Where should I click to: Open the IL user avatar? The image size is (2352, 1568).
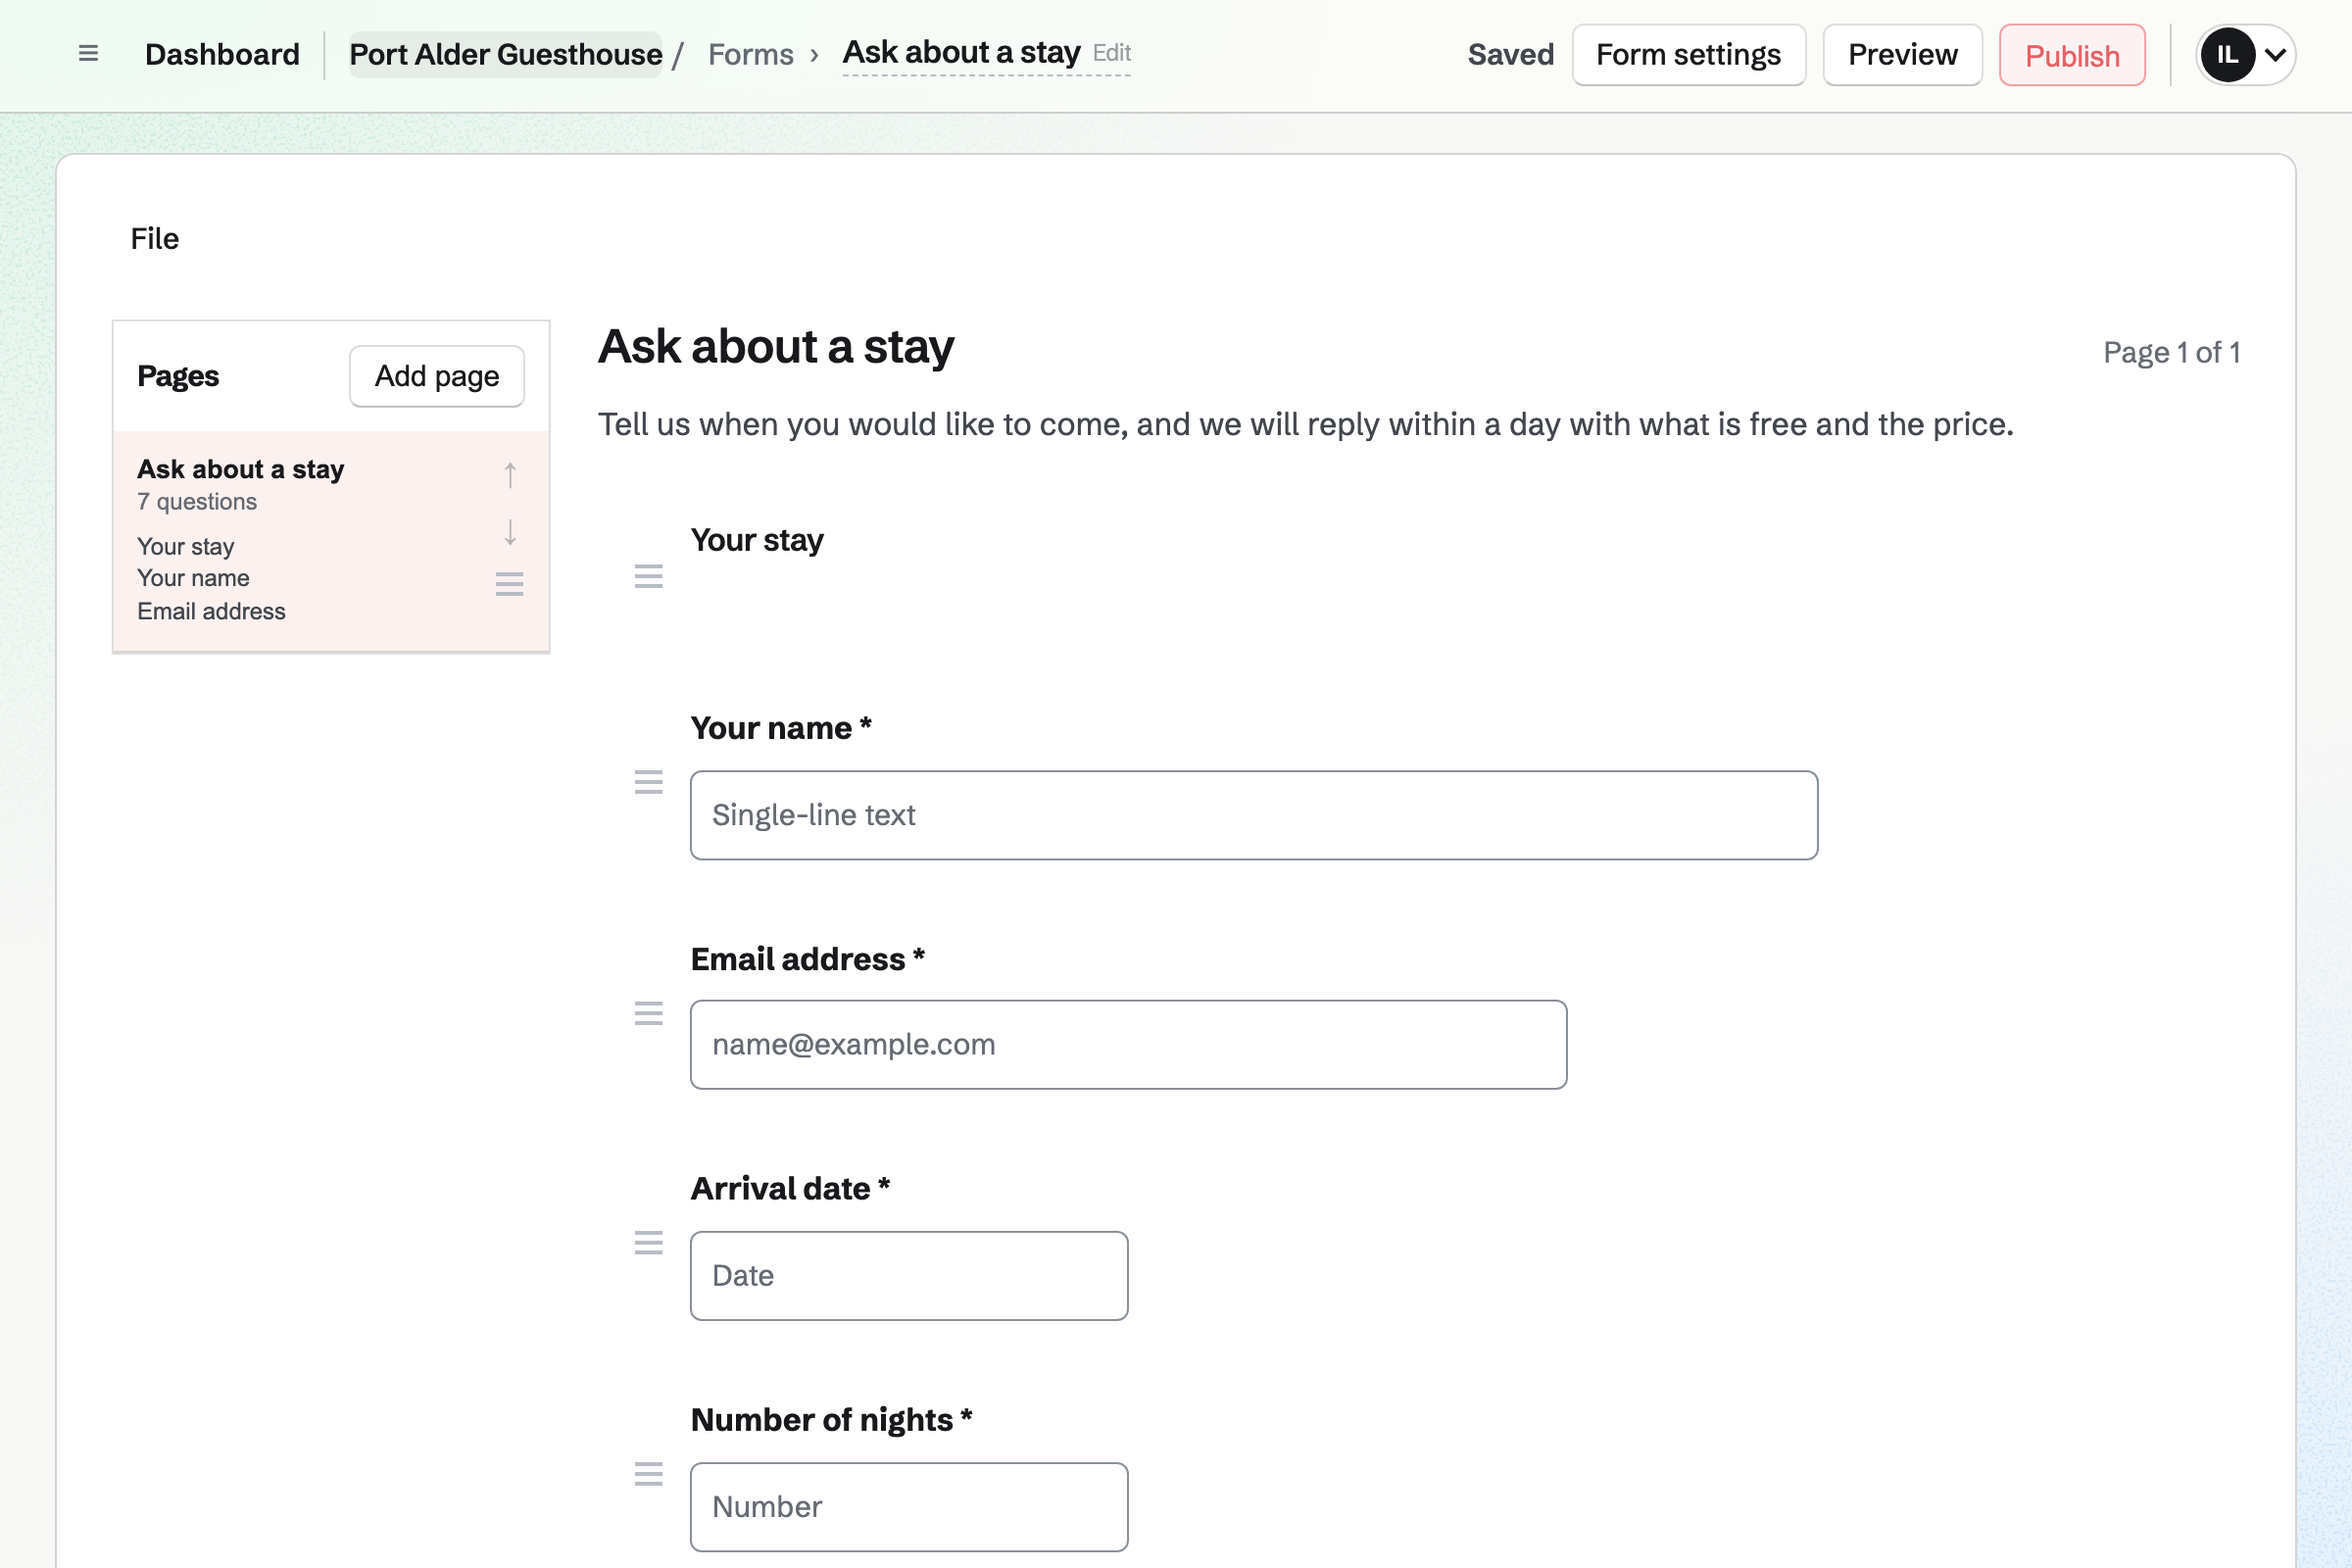(x=2227, y=55)
